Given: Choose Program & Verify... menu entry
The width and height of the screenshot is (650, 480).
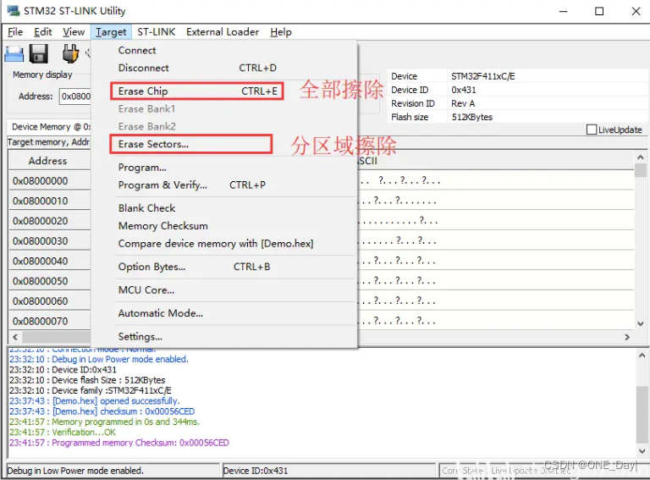Looking at the screenshot, I should [223, 185].
